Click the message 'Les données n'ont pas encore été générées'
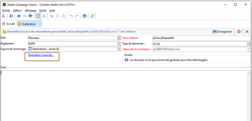This screenshot has width=252, height=121. pyautogui.click(x=169, y=60)
